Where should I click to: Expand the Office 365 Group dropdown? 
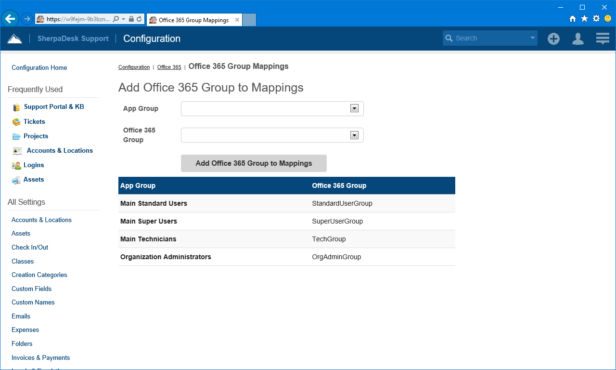[x=355, y=135]
